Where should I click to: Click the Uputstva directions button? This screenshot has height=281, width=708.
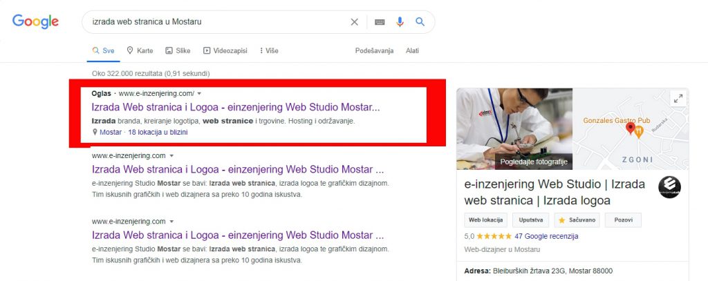click(x=530, y=220)
